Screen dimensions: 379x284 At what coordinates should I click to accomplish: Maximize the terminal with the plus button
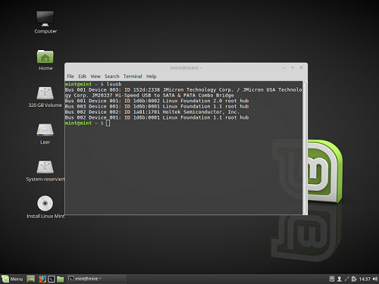pos(292,67)
